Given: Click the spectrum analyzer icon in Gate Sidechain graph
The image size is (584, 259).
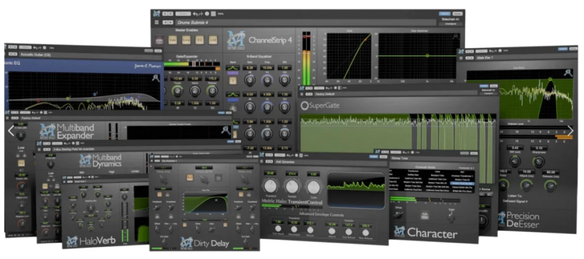Looking at the screenshot, I should (455, 36).
